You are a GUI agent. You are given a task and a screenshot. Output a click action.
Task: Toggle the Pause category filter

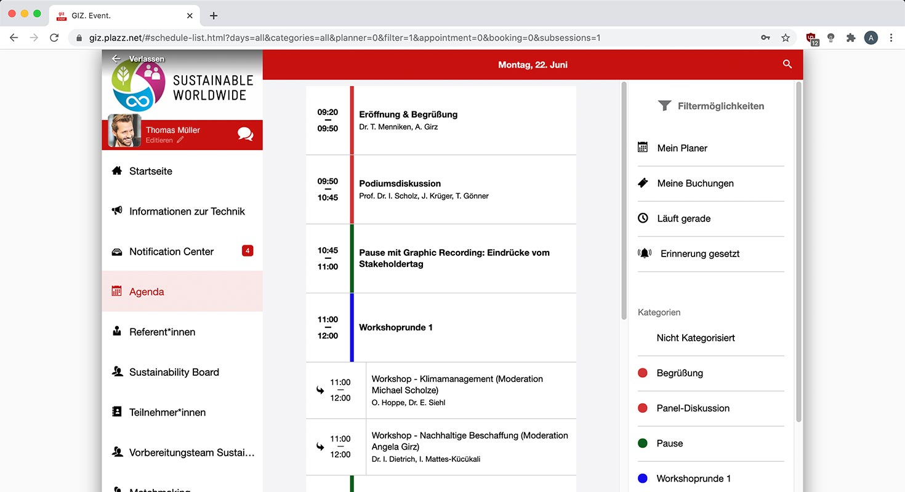pyautogui.click(x=711, y=443)
